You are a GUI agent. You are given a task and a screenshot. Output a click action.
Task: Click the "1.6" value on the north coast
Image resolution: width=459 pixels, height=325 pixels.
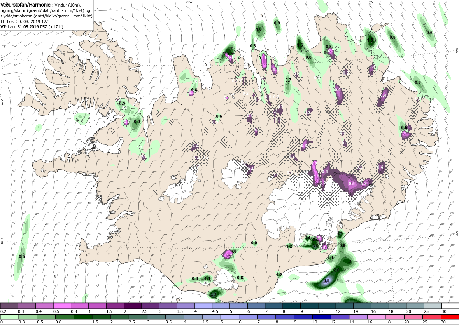(x=300, y=45)
